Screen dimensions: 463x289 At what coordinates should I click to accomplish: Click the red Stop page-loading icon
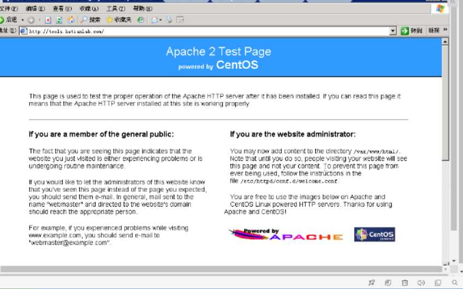click(x=48, y=20)
